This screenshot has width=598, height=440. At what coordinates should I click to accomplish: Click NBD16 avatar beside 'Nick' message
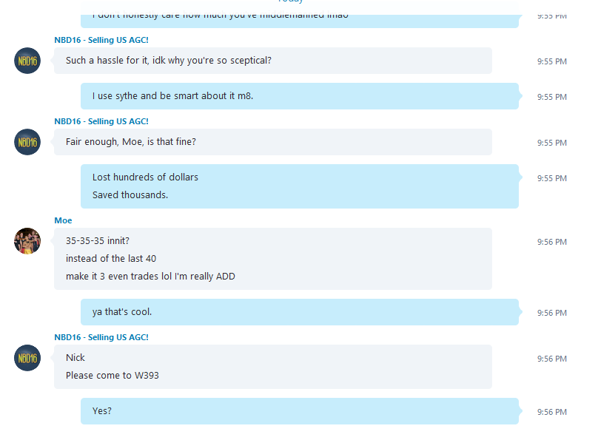click(x=27, y=358)
